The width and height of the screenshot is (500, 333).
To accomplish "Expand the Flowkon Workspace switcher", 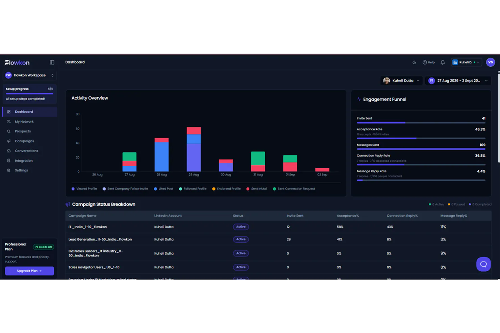I will point(29,75).
